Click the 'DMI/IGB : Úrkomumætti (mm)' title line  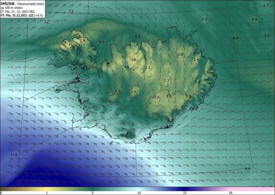coord(22,4)
